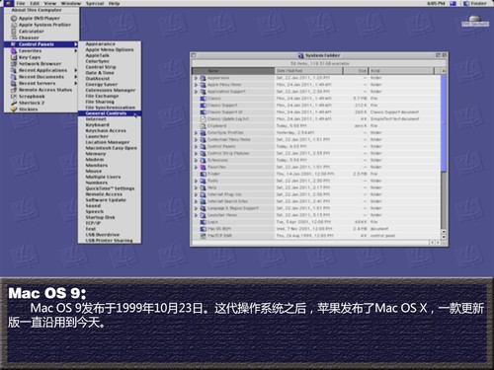Open the Special menu

(x=95, y=3)
